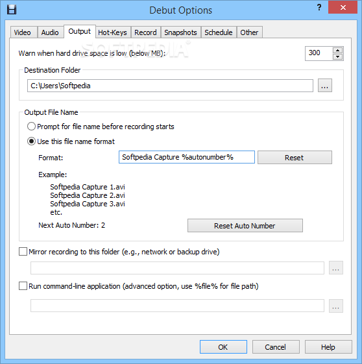The image size is (362, 364).
Task: Click the command-line application path field
Action: point(177,306)
